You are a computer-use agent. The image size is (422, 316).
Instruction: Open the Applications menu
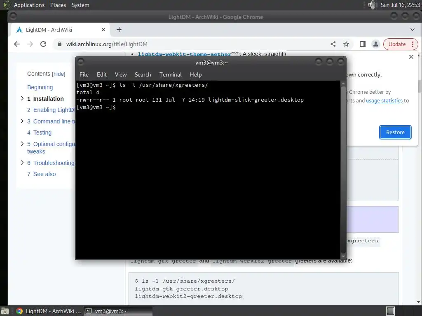[x=29, y=5]
